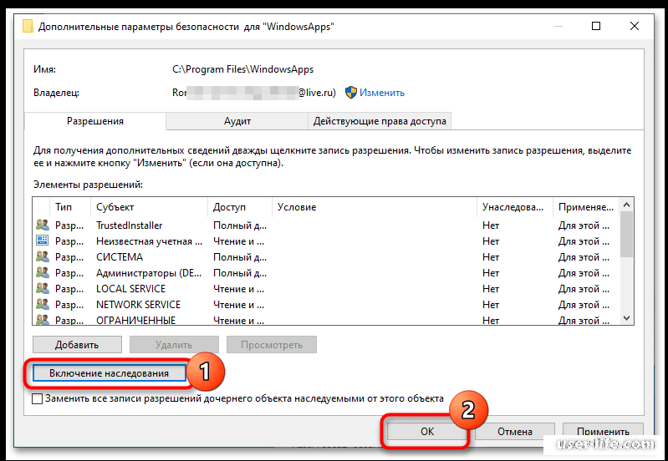
Task: Select the СИСТЕМА permission entry
Action: point(326,257)
